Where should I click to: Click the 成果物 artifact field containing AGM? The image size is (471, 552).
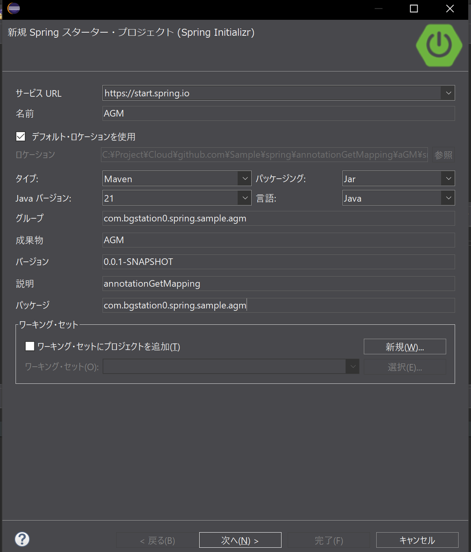[279, 240]
